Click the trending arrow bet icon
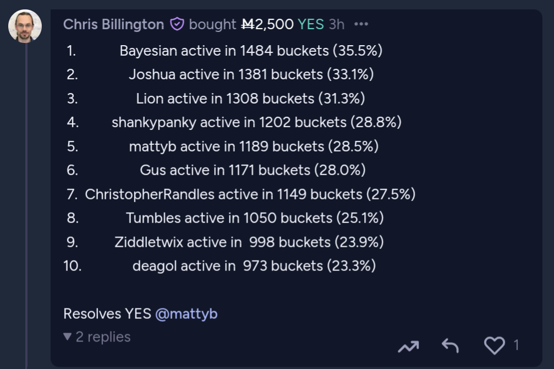The height and width of the screenshot is (369, 554). click(x=408, y=346)
